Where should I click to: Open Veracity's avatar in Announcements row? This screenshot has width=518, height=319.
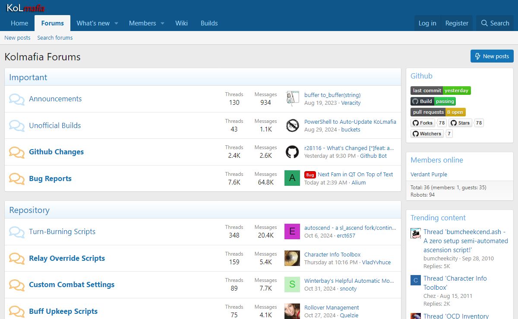click(x=292, y=99)
